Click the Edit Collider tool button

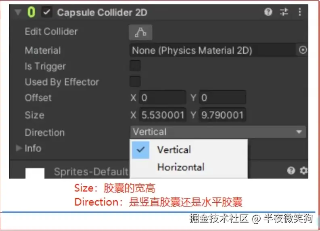pyautogui.click(x=140, y=32)
